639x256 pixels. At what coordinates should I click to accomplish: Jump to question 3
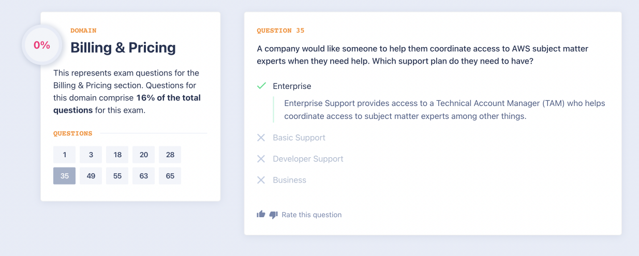pos(91,155)
